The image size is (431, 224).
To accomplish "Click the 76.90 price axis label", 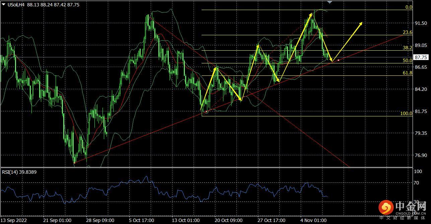I will tap(420, 155).
